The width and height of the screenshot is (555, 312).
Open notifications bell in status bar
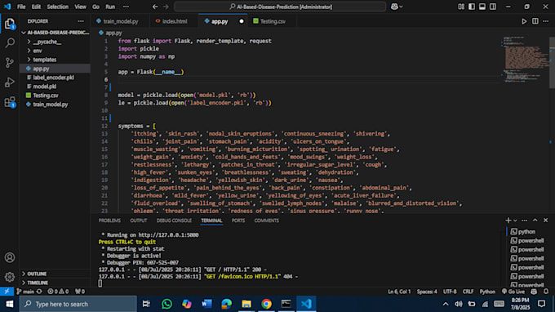coord(546,292)
